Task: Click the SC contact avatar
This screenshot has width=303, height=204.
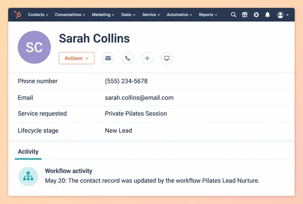Action: pos(34,47)
